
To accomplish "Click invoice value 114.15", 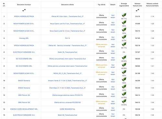I will pyautogui.click(x=137, y=16).
